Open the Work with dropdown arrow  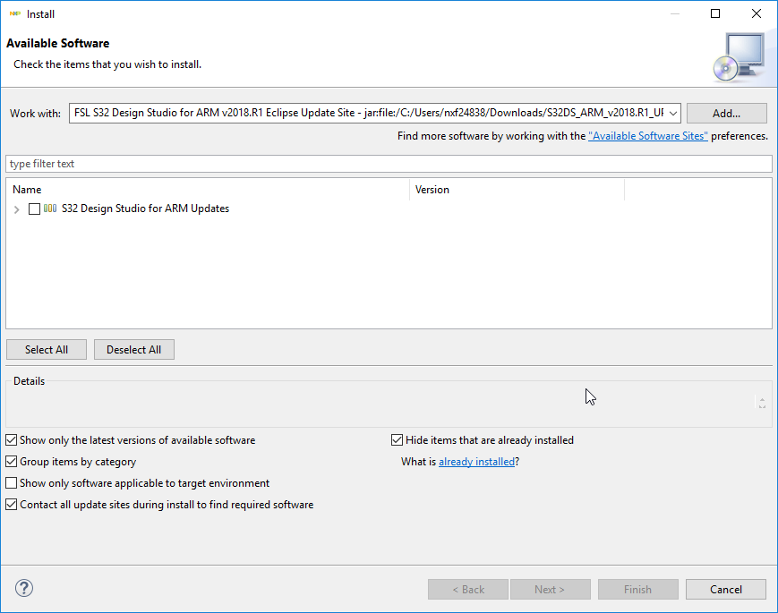[673, 113]
